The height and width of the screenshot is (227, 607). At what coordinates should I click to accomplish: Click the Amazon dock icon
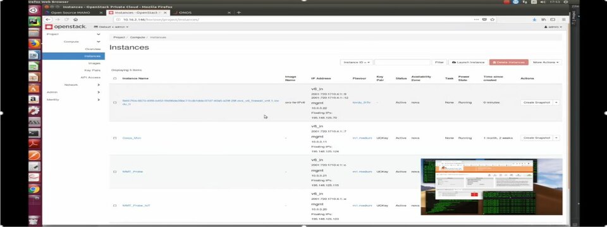(x=34, y=100)
